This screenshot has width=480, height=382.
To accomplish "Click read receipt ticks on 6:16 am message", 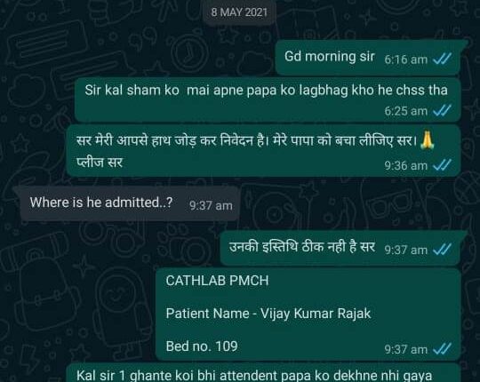I will (x=442, y=59).
